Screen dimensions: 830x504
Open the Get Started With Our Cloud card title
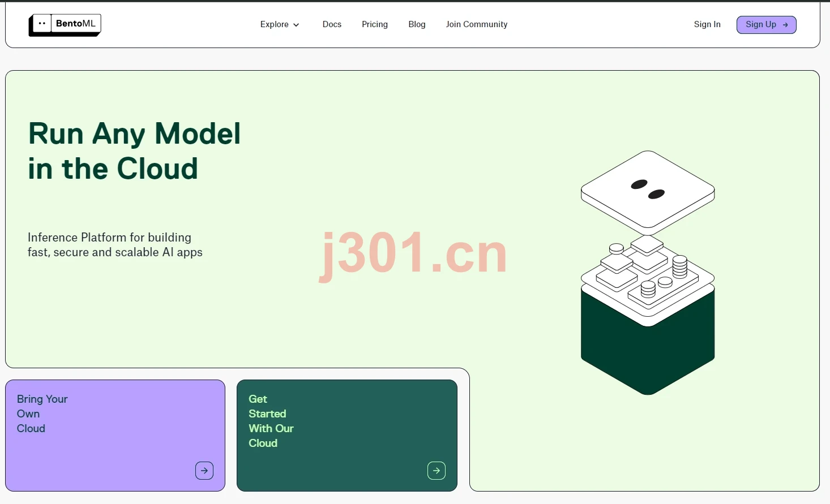coord(271,421)
